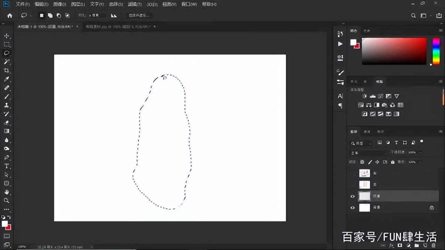Select the Move tool
This screenshot has width=445, height=250.
[6, 36]
